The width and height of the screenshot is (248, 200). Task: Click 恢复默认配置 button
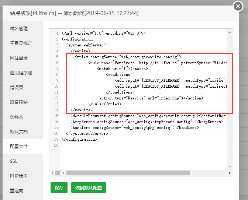tap(89, 187)
